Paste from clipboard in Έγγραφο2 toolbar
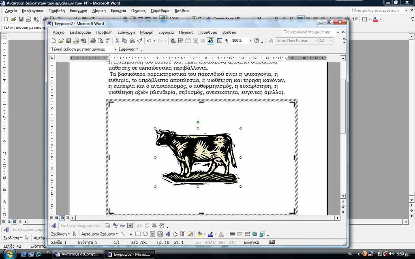The image size is (415, 259). coord(132,41)
